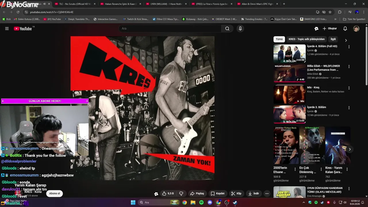Download the video with İndir
368x207 pixels.
click(x=254, y=193)
